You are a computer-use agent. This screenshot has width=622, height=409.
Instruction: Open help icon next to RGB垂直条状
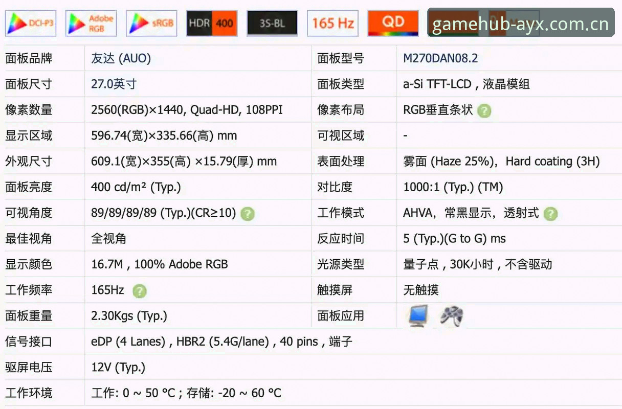coord(484,111)
